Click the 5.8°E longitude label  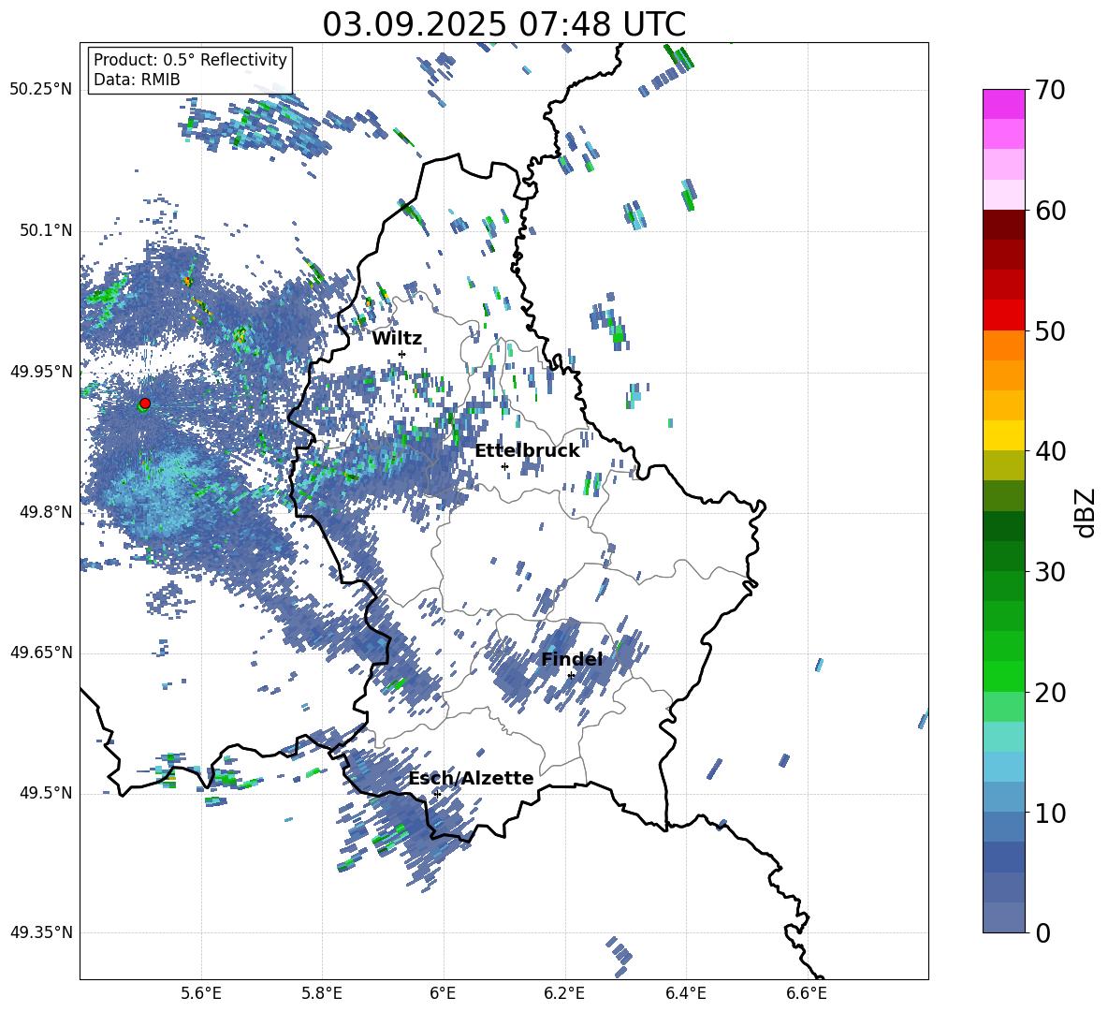tap(322, 993)
